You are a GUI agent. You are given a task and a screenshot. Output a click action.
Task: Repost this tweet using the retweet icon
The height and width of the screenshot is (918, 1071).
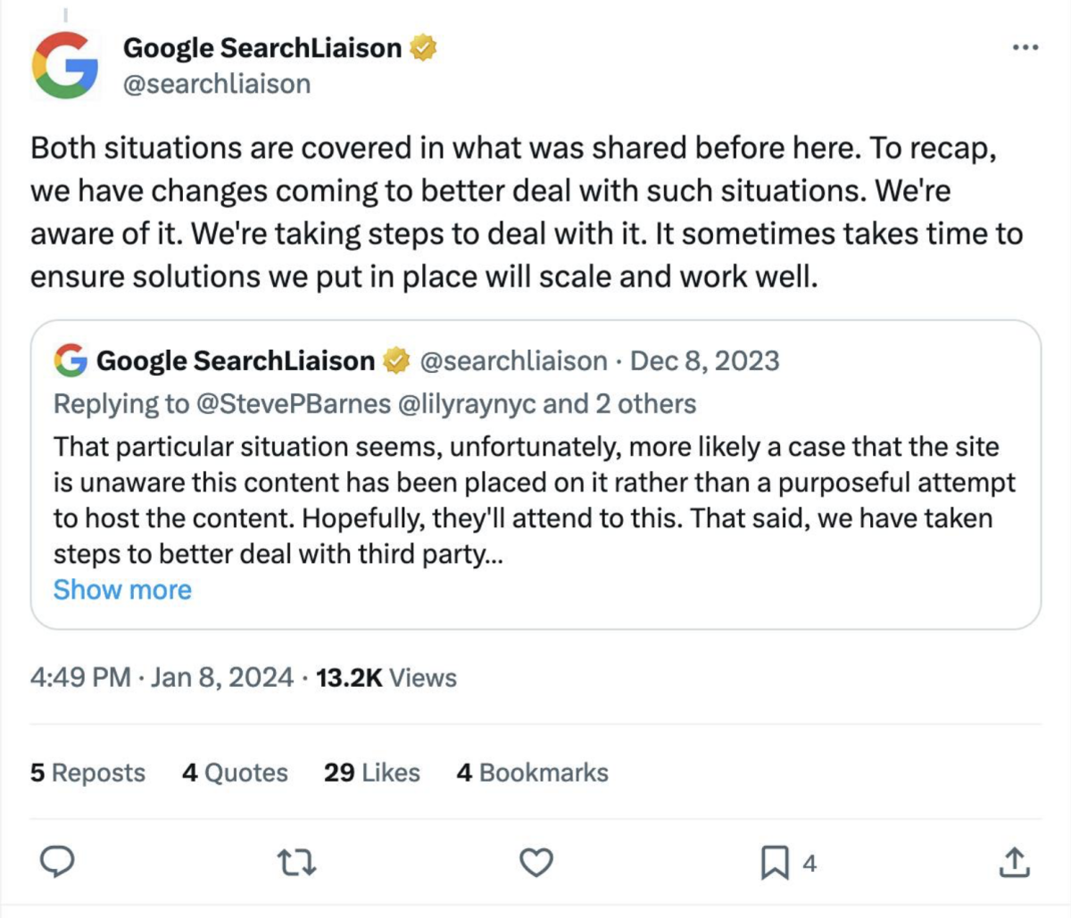click(x=296, y=863)
